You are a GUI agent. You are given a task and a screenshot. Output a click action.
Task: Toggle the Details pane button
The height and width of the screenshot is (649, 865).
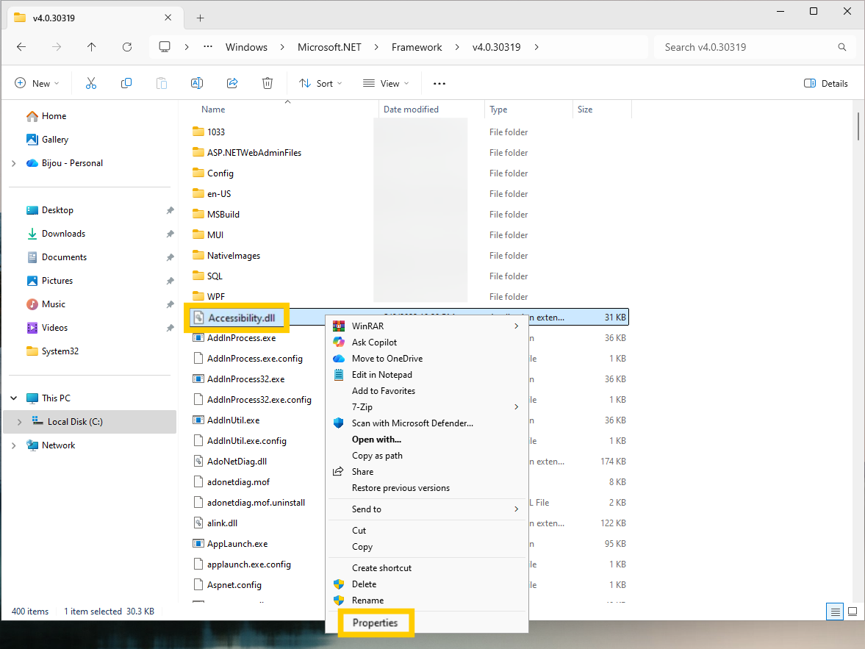tap(826, 83)
